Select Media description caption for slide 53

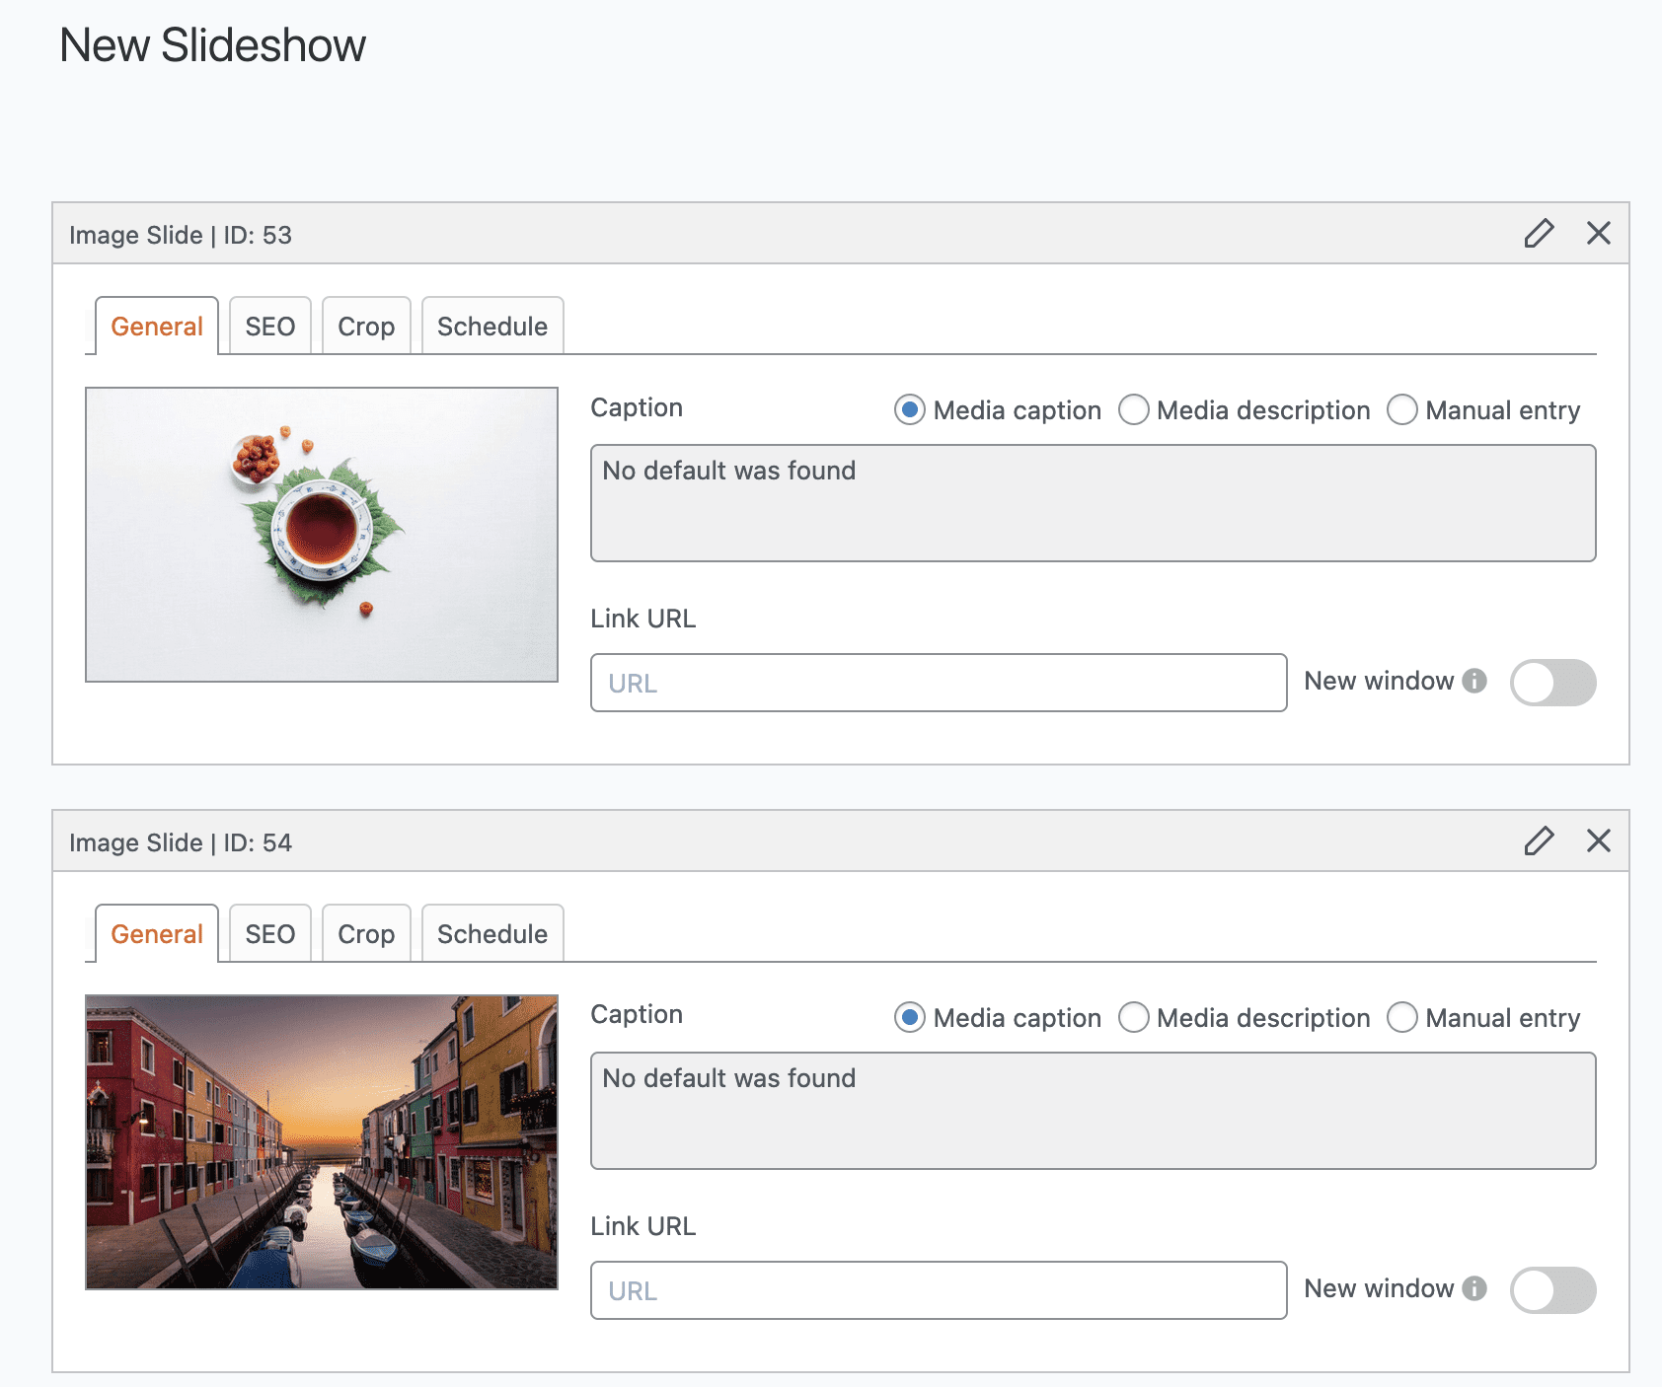click(1134, 410)
